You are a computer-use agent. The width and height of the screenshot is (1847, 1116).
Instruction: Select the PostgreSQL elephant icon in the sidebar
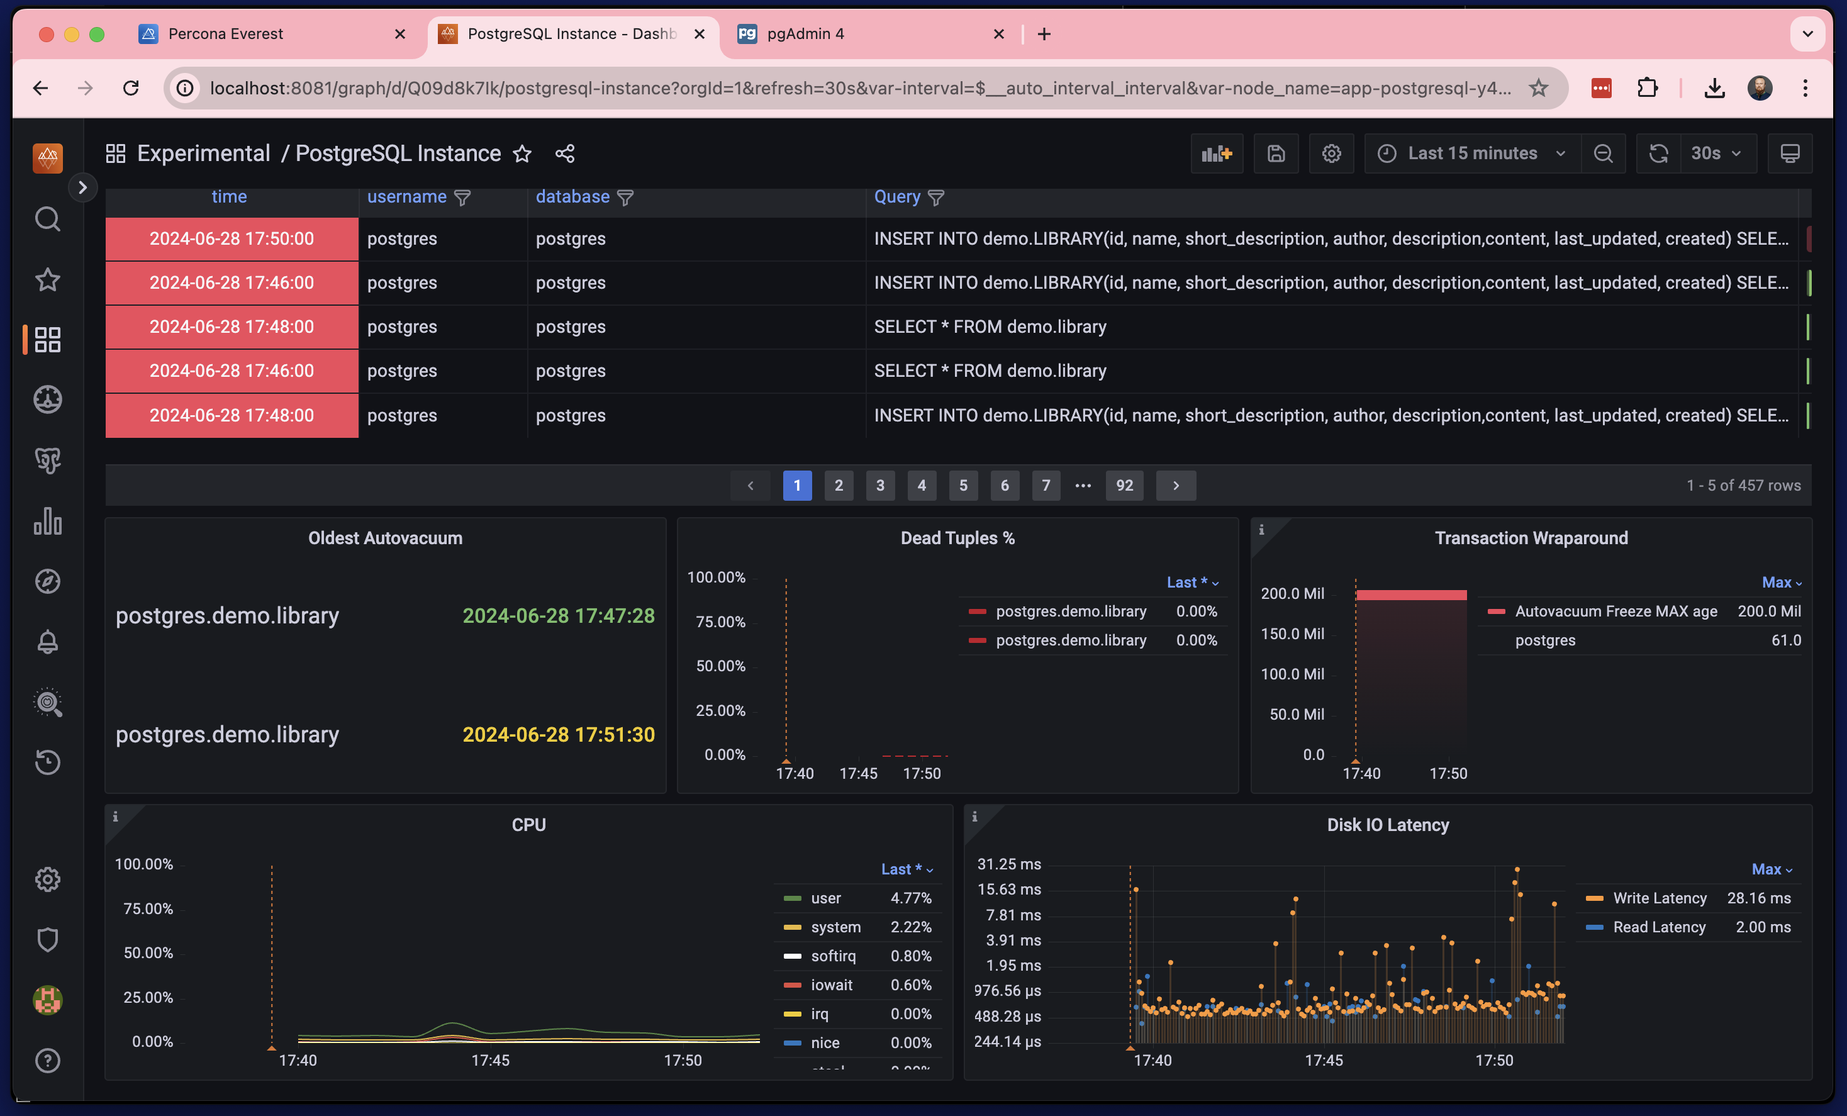pos(47,460)
